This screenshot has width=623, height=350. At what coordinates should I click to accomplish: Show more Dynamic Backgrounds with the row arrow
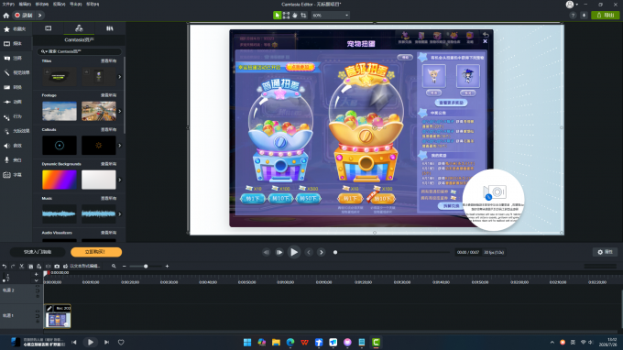point(120,180)
